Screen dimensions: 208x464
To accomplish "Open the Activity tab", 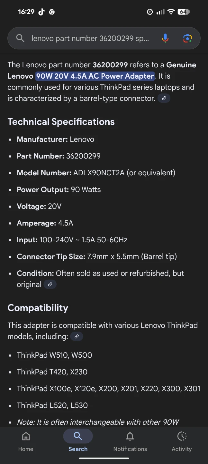I will (x=182, y=437).
